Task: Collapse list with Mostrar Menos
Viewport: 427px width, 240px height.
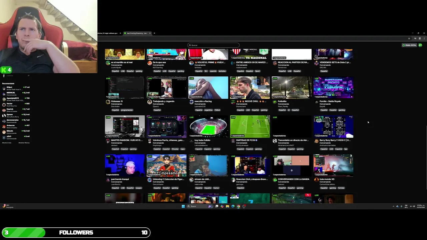Action: 24,143
